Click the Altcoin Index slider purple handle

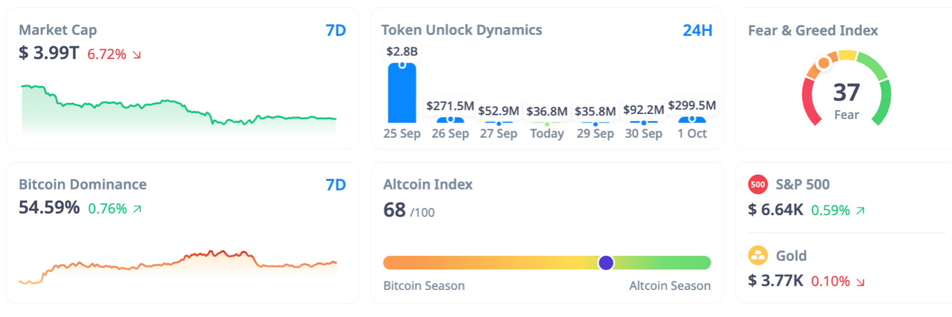[x=606, y=262]
